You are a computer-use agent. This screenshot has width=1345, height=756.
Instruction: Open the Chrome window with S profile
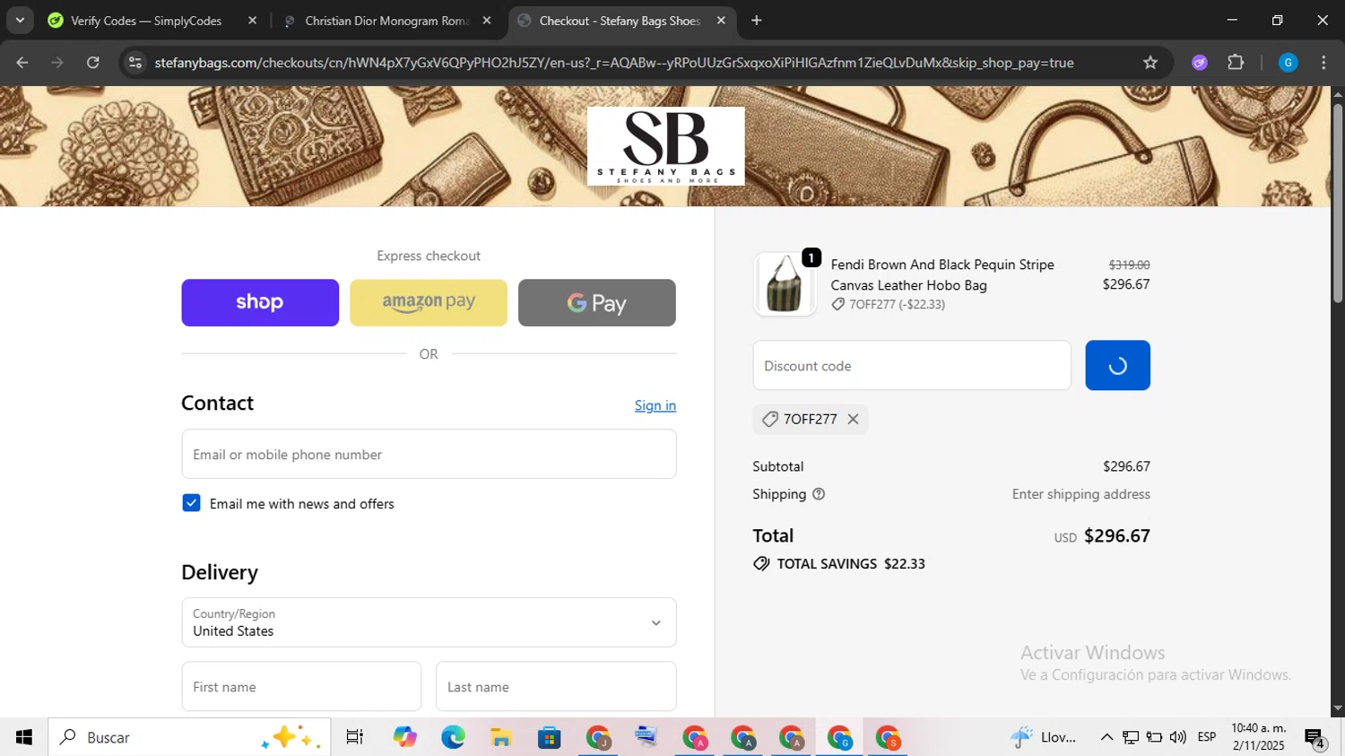[x=888, y=737]
